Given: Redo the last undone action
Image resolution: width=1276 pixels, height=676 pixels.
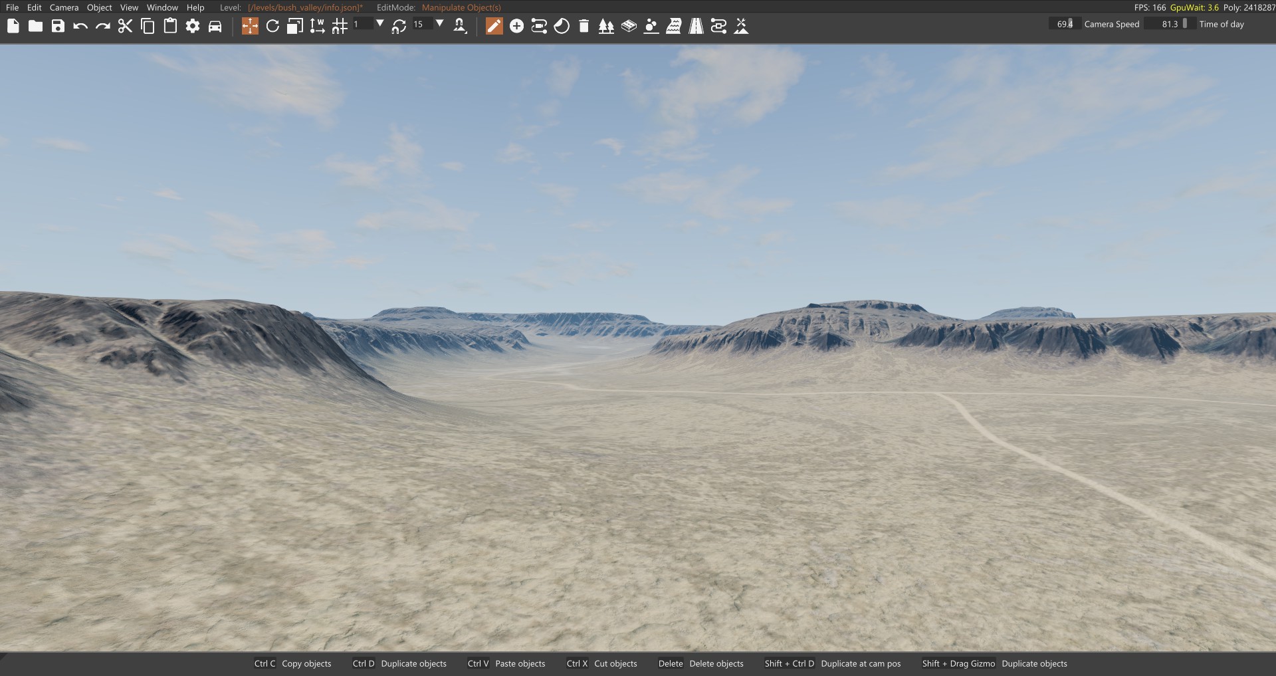Looking at the screenshot, I should tap(103, 26).
